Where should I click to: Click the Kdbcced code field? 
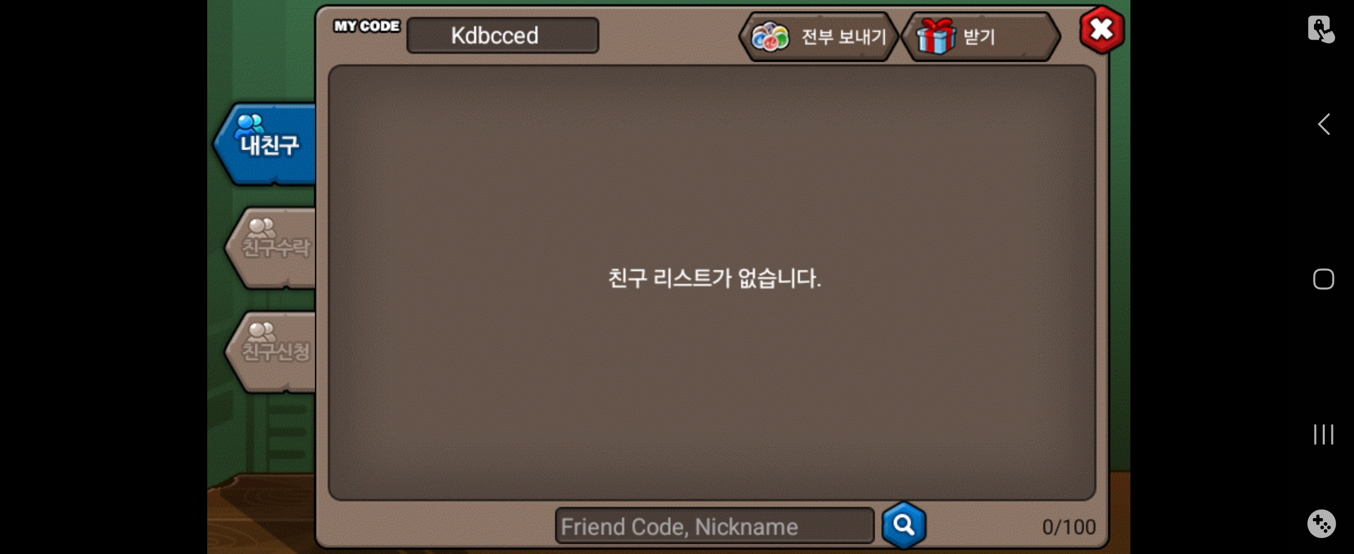[503, 35]
